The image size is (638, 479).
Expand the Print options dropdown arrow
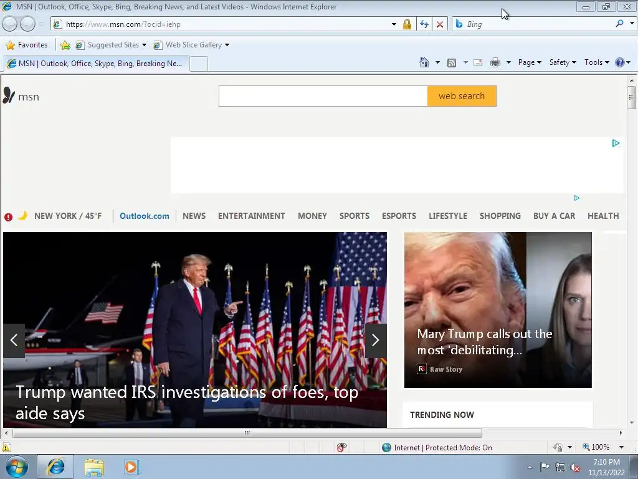[508, 62]
